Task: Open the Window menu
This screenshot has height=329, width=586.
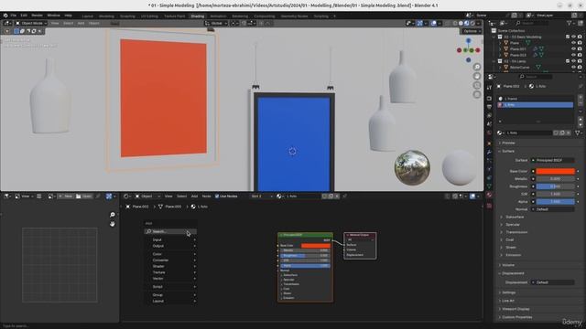Action: (x=53, y=16)
